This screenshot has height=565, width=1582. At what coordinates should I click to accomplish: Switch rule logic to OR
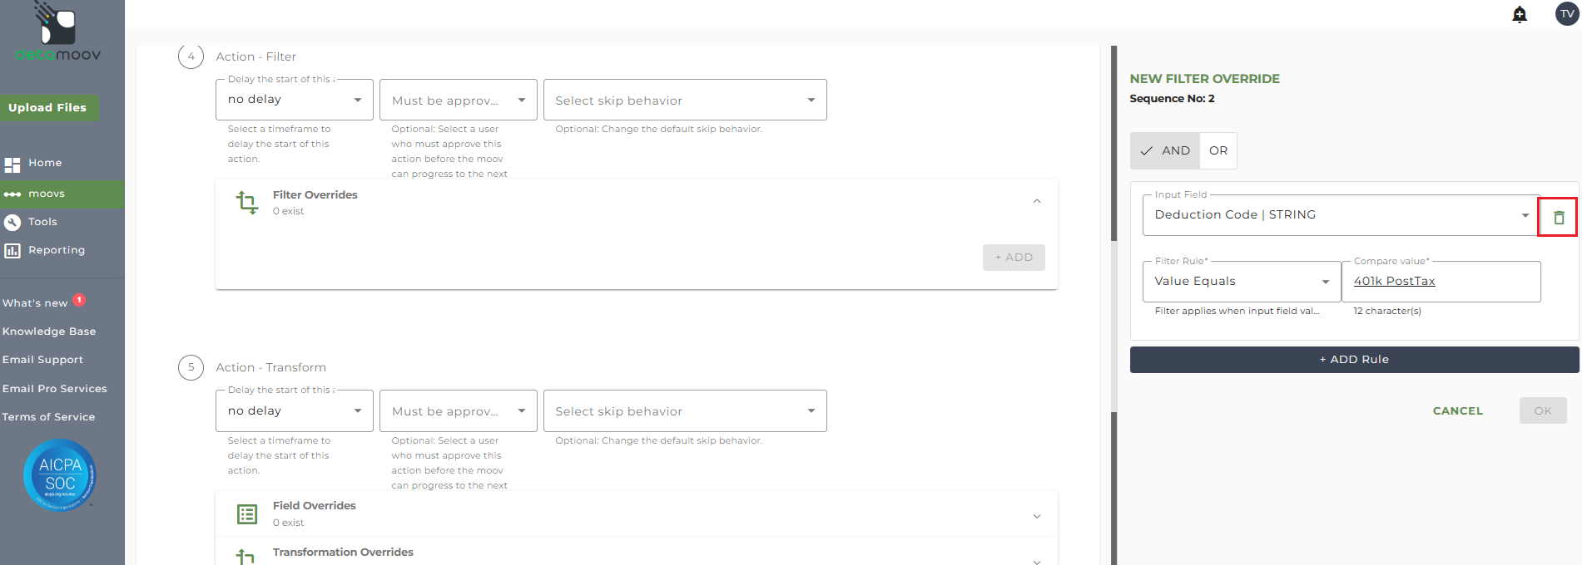pyautogui.click(x=1218, y=150)
